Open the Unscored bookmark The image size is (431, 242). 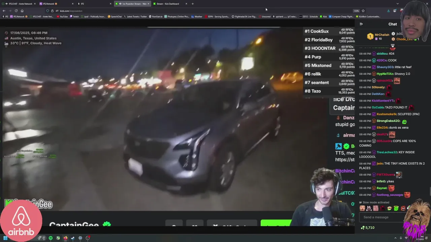coord(265,16)
